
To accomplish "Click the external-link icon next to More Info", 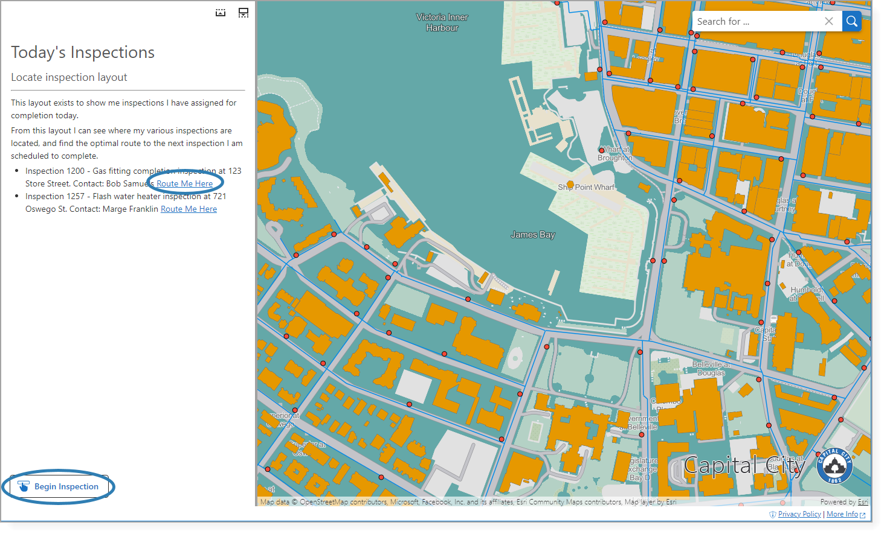I will (x=861, y=514).
